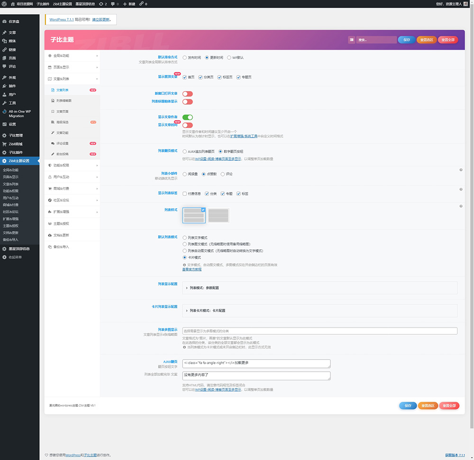Viewport: 474px width, 460px height.
Task: Expand 列表模式：参数配置 accordion
Action: click(319, 288)
